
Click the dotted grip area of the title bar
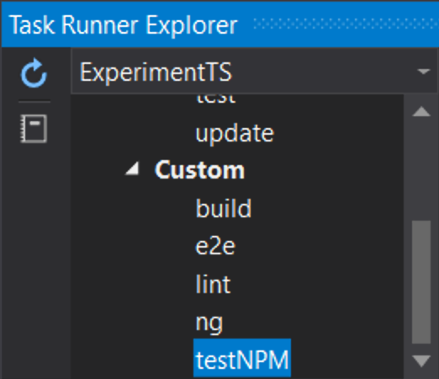pos(346,24)
